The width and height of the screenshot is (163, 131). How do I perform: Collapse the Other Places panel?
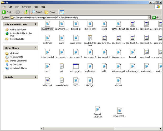35,48
